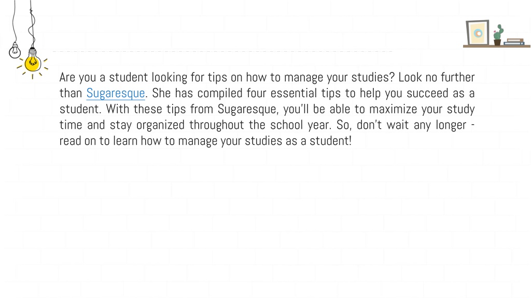Screen dimensions: 531x298
Task: Click the circle artwork inside the frame
Action: pos(478,33)
